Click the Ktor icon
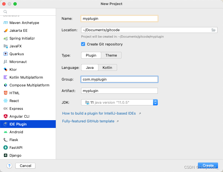The width and height of the screenshot is (223, 172). (x=6, y=69)
